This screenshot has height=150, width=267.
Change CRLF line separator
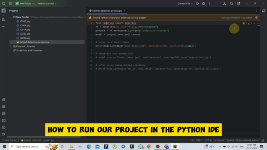pyautogui.click(x=199, y=140)
